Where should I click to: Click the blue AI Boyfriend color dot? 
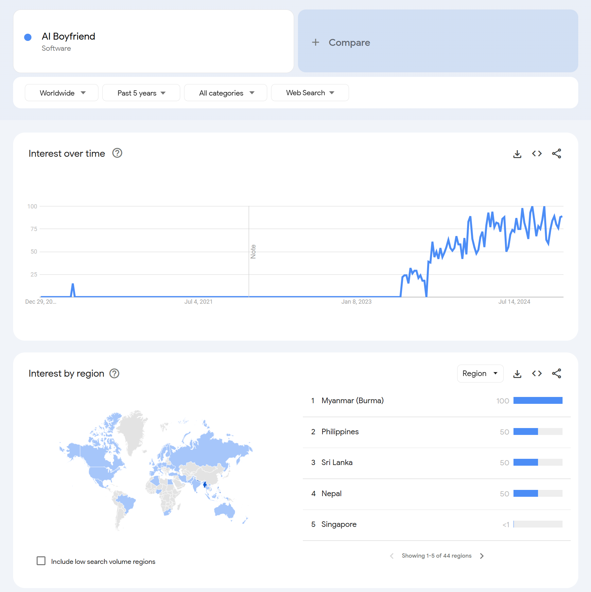(x=28, y=37)
